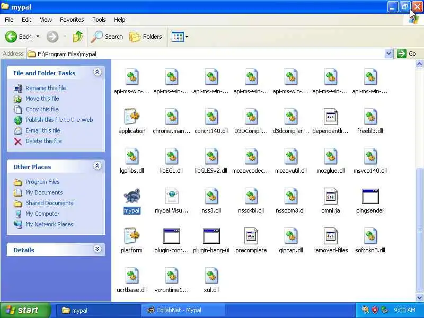
Task: Open the File menu
Action: tap(9, 20)
